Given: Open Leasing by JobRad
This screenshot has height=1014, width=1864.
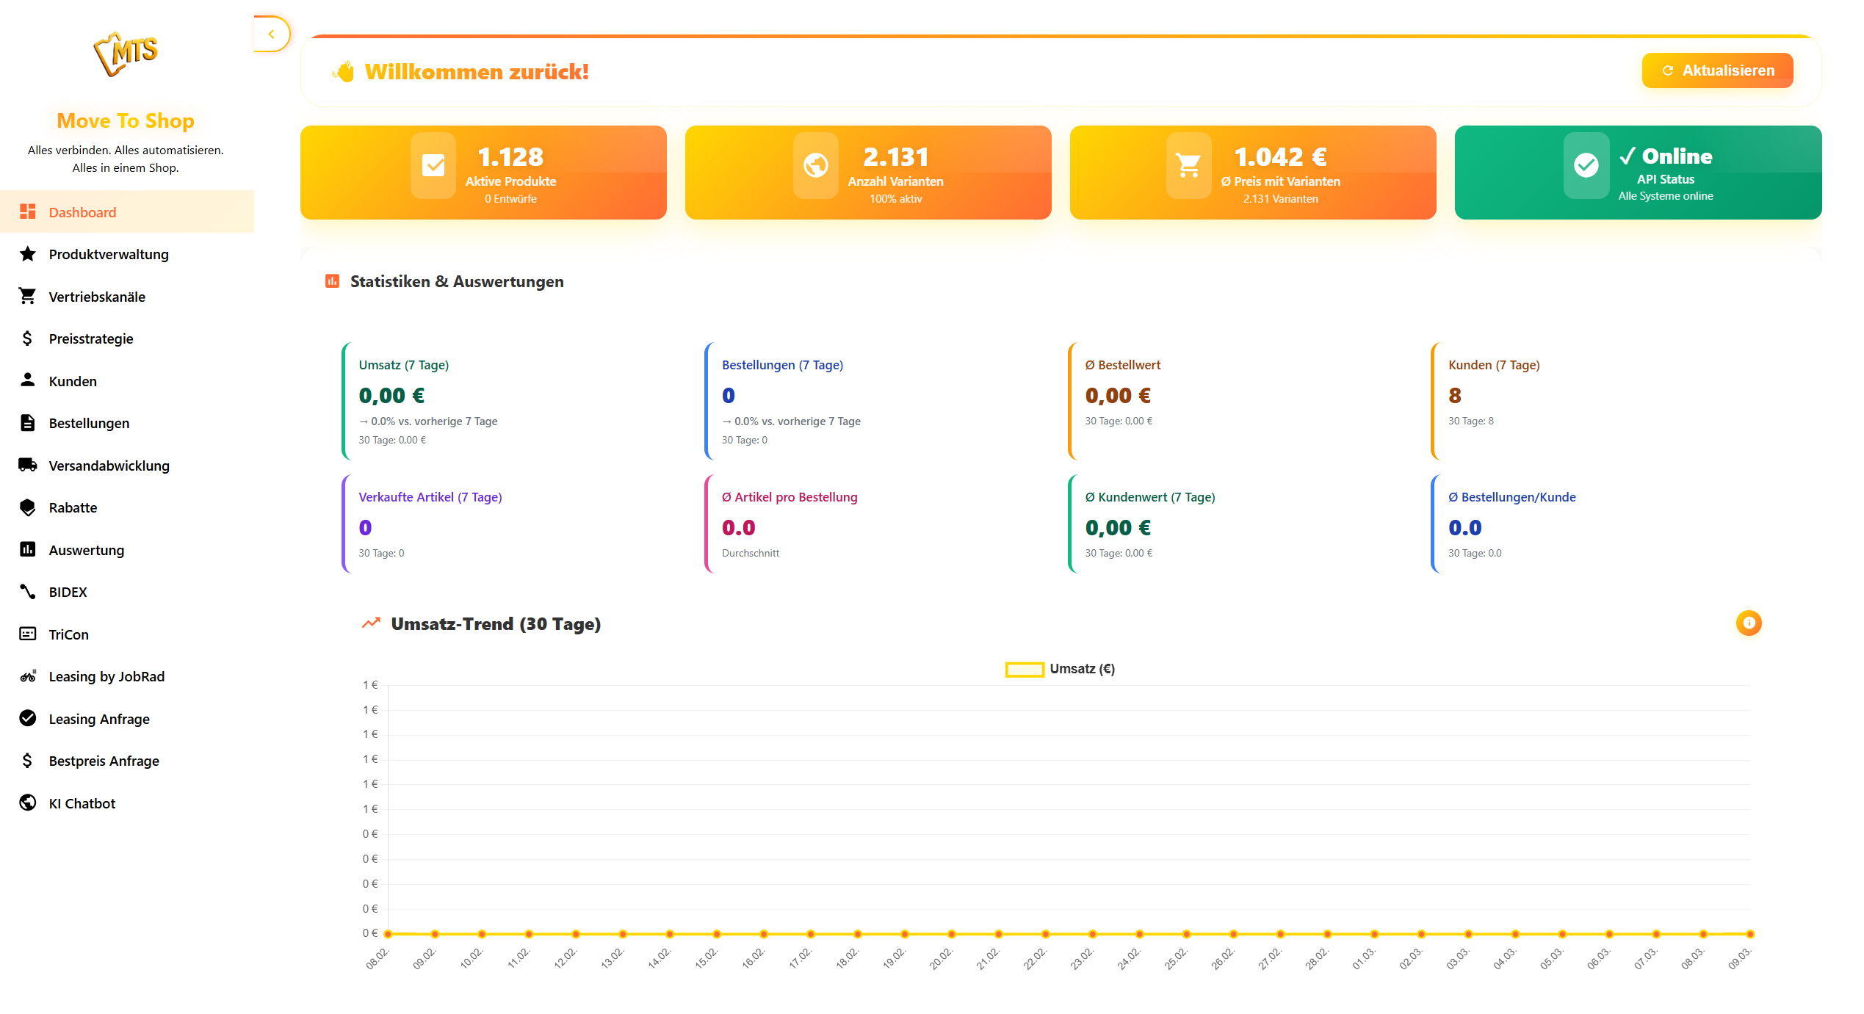Looking at the screenshot, I should click(x=106, y=676).
